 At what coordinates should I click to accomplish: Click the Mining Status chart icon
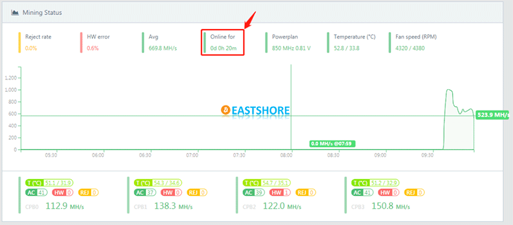tap(14, 13)
